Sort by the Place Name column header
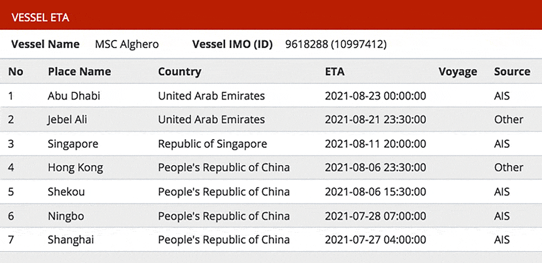Image resolution: width=542 pixels, height=263 pixels. point(79,71)
